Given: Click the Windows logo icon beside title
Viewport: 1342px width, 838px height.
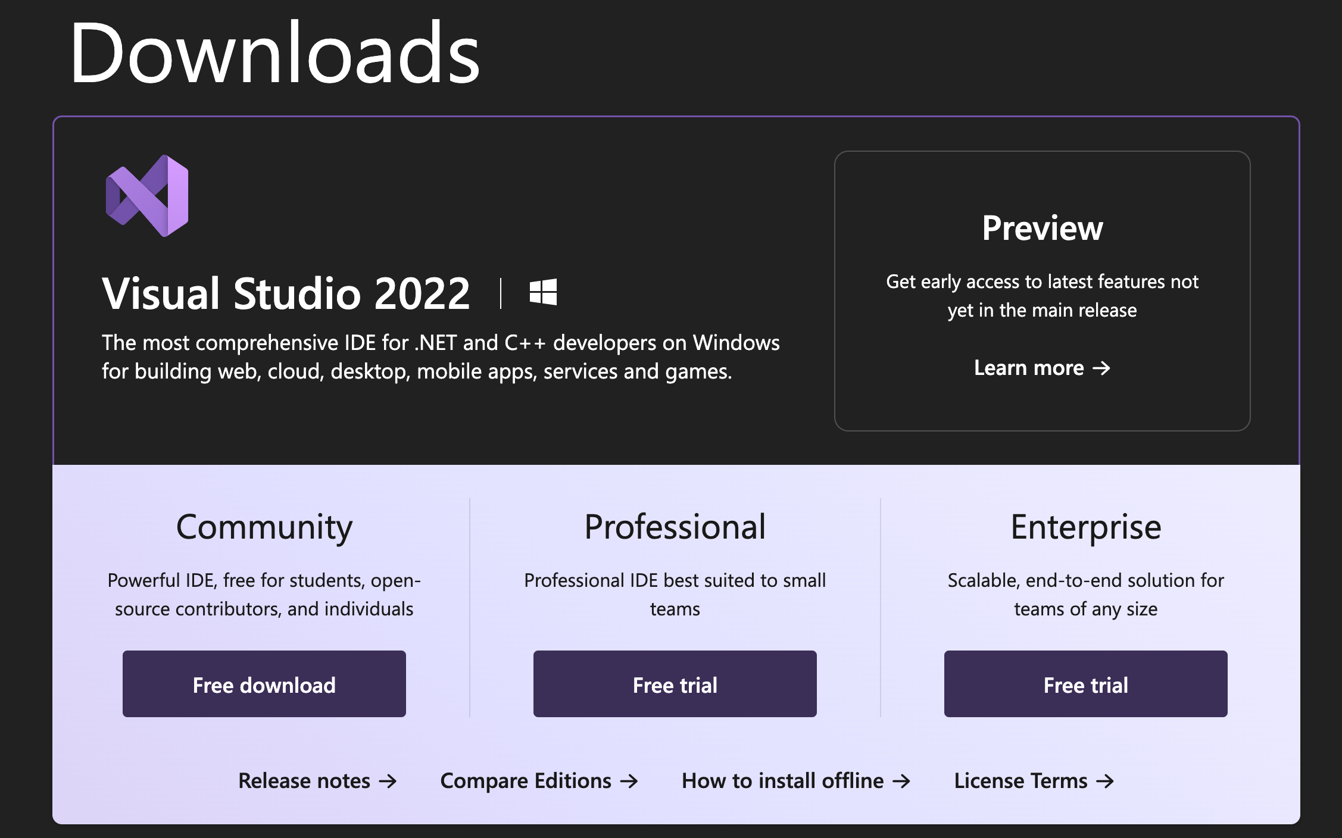Looking at the screenshot, I should click(x=543, y=292).
